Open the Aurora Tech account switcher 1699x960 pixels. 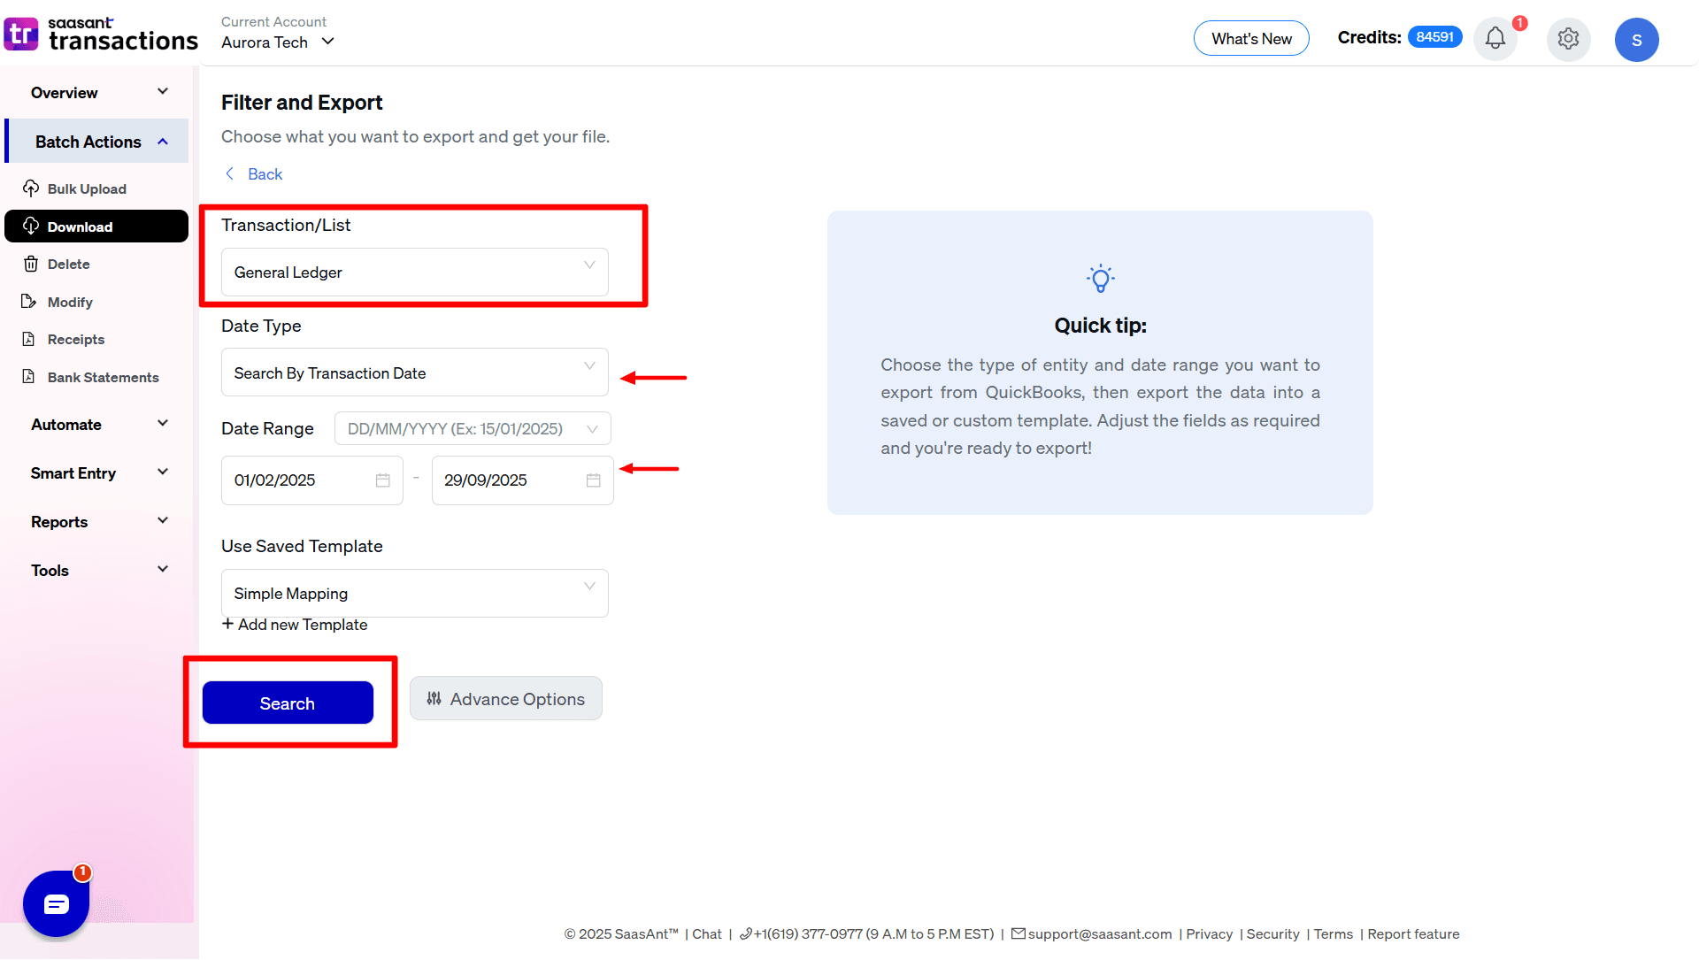[x=277, y=42]
